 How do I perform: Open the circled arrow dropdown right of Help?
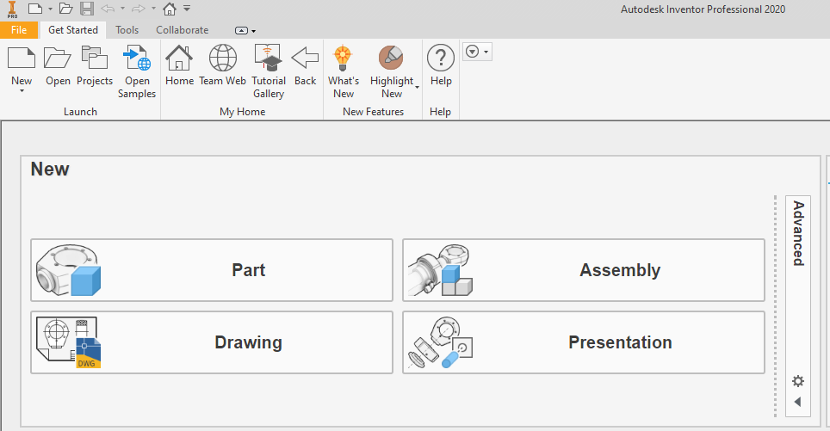[477, 52]
